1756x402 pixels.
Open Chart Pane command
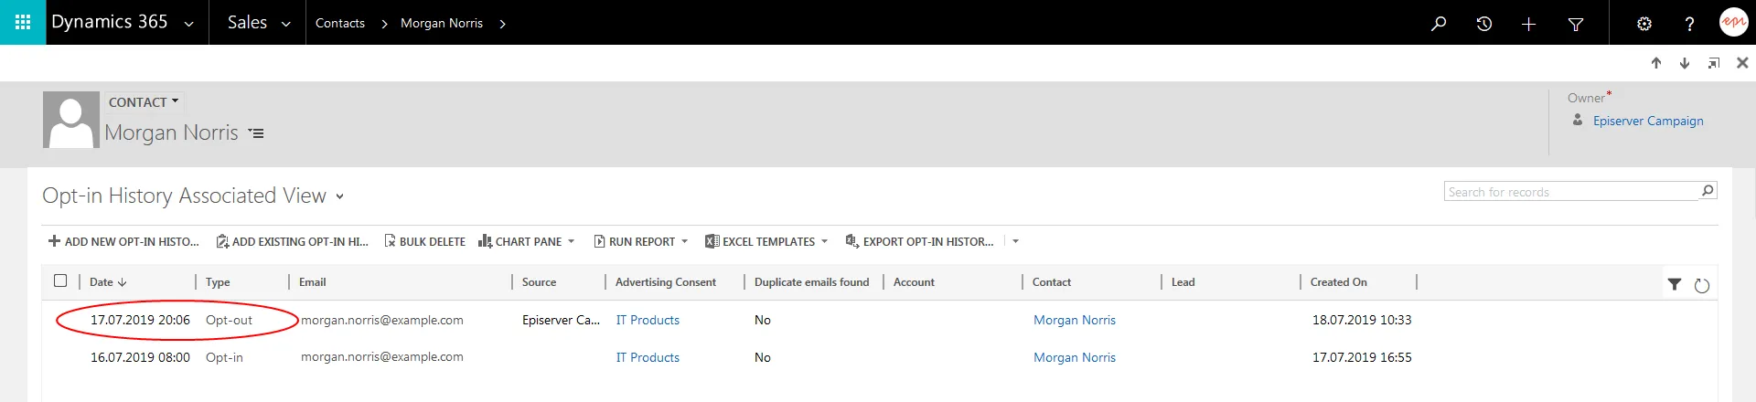pyautogui.click(x=520, y=241)
